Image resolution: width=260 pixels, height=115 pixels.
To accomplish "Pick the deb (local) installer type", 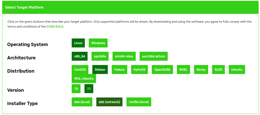I will 82,102.
